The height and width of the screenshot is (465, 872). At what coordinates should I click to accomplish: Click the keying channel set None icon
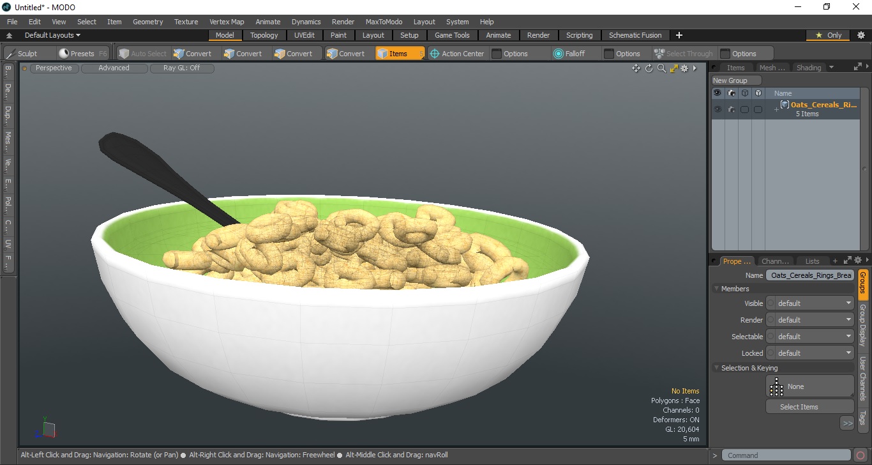[x=776, y=386]
